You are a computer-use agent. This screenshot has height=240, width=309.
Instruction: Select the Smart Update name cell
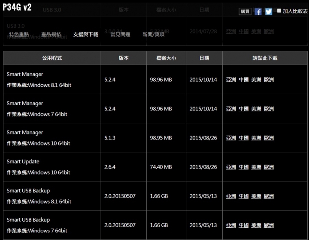(x=52, y=167)
